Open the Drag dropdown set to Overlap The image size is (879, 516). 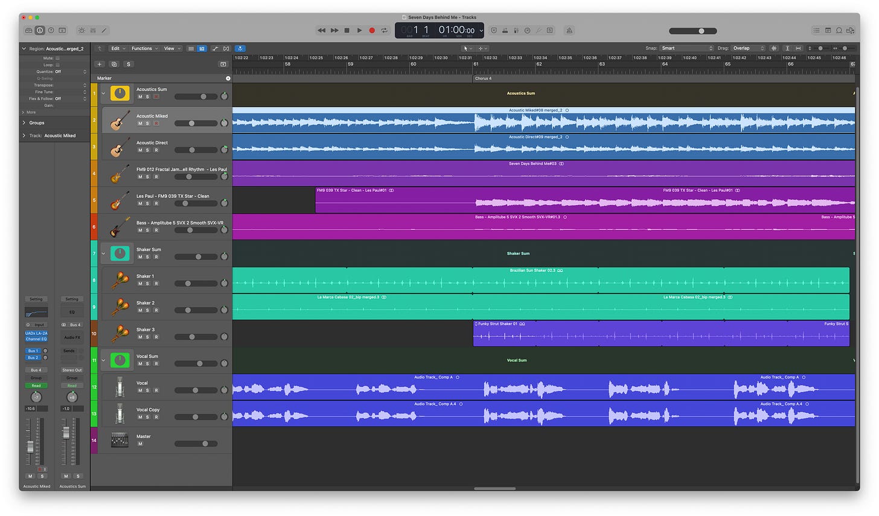[749, 48]
